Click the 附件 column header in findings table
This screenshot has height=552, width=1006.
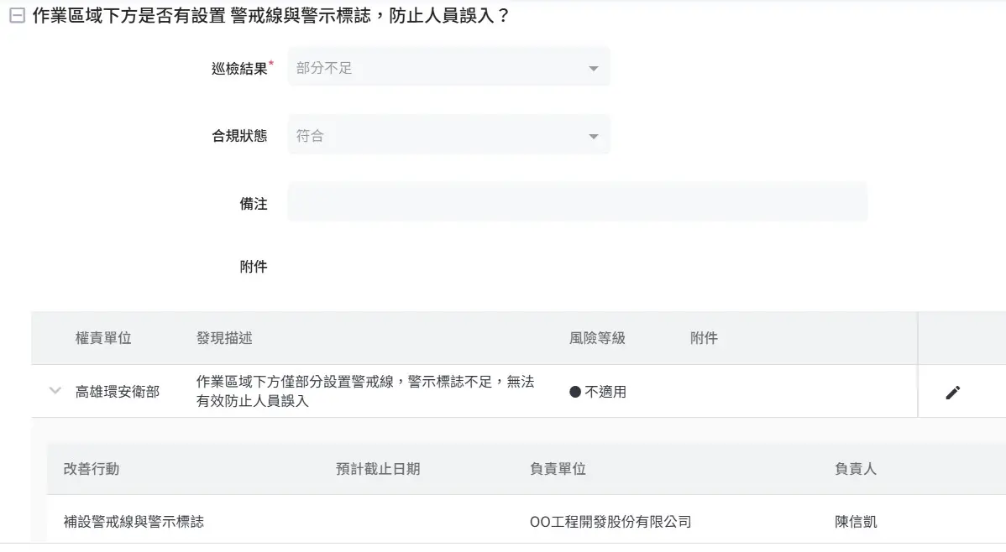[704, 338]
